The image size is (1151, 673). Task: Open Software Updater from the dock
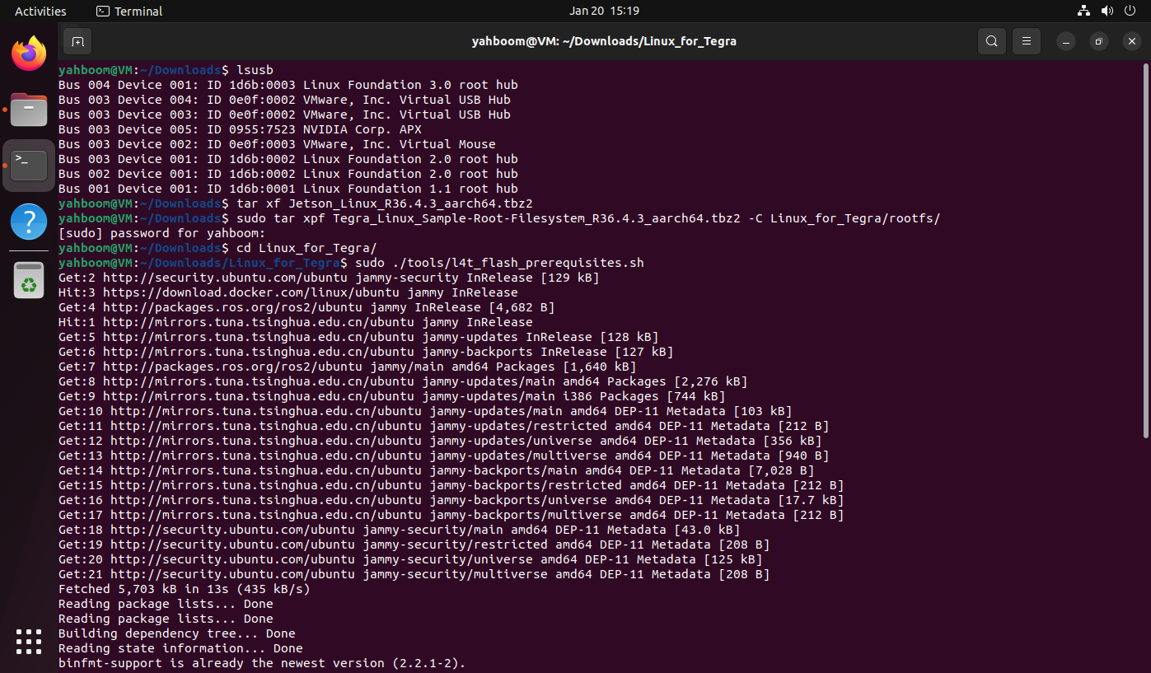pyautogui.click(x=28, y=278)
